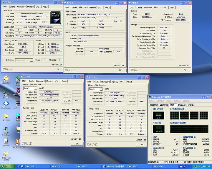
Task: Open the 說明(H) menu in Task Manager
Action: pos(186,101)
